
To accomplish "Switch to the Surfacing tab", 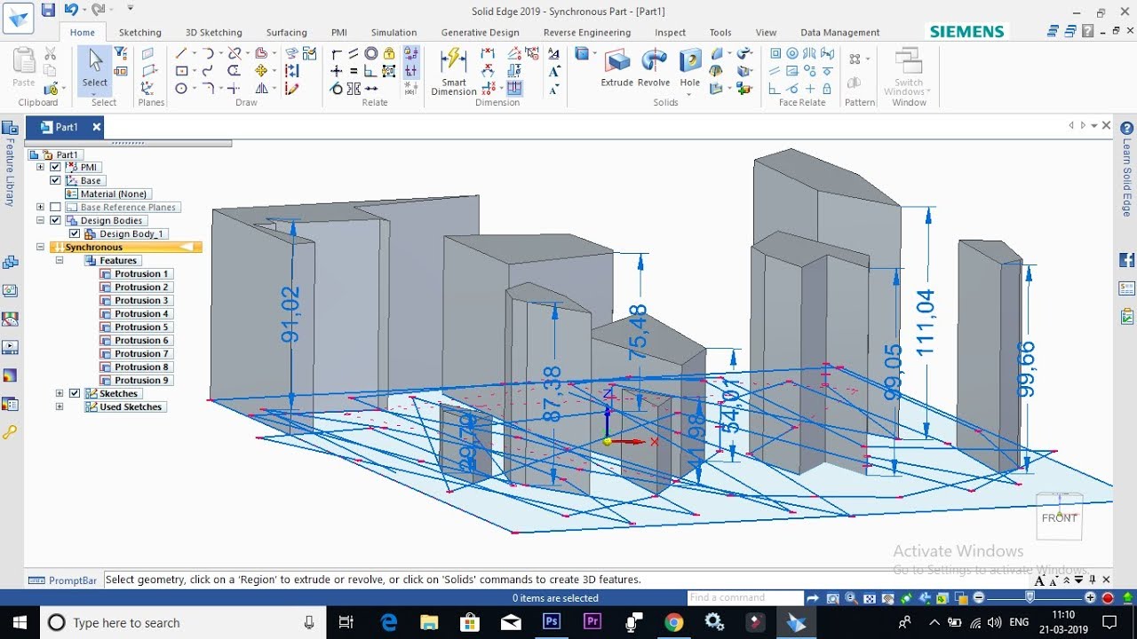I will (287, 32).
